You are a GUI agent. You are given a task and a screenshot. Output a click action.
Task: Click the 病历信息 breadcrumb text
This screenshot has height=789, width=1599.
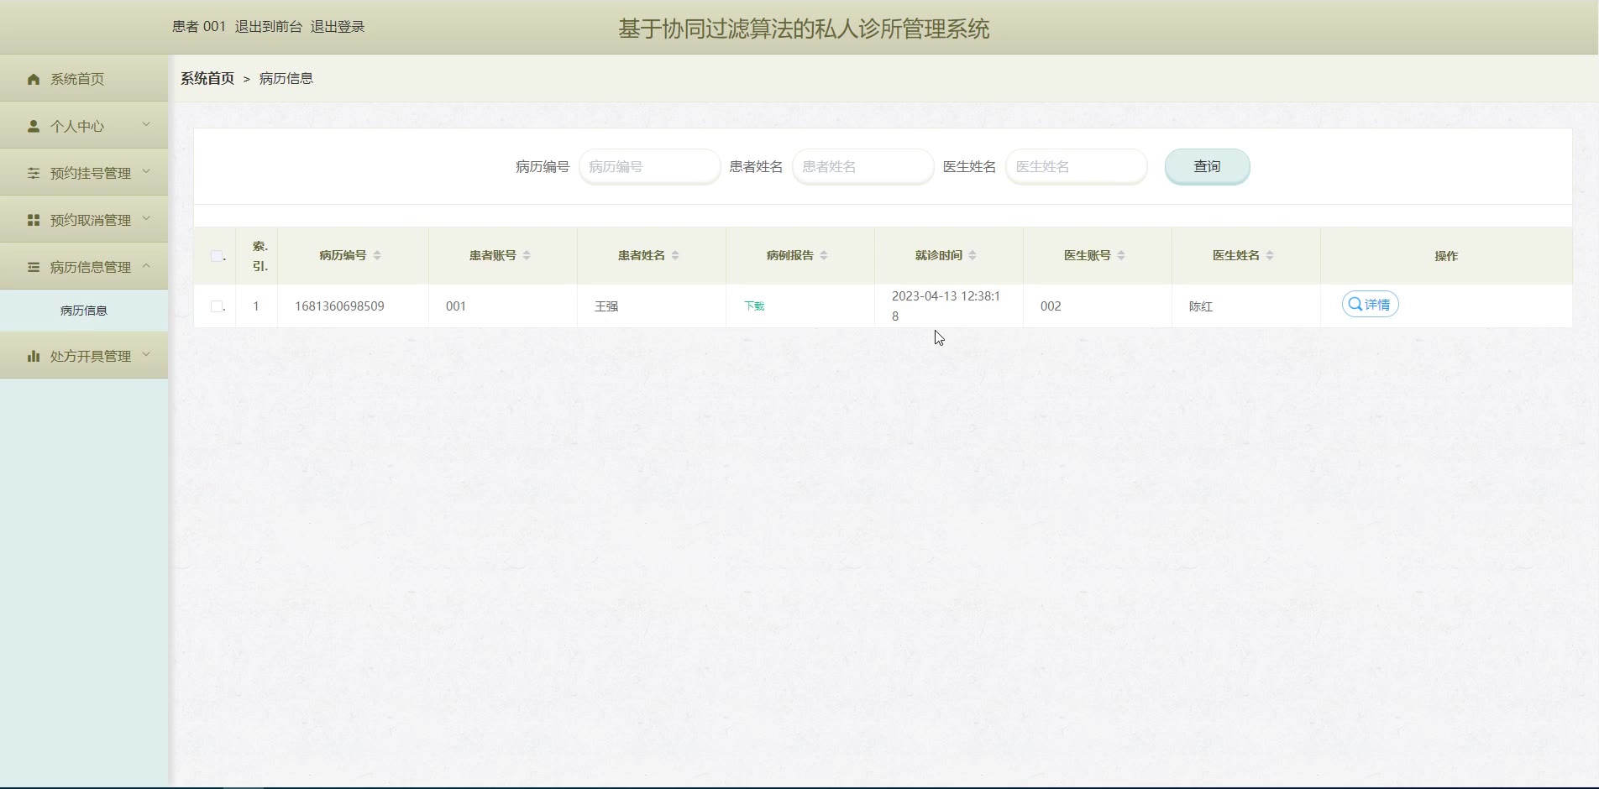pyautogui.click(x=286, y=78)
